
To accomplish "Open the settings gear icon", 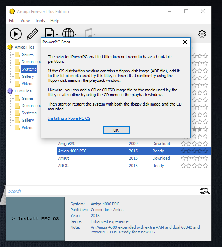I will pyautogui.click(x=202, y=34).
